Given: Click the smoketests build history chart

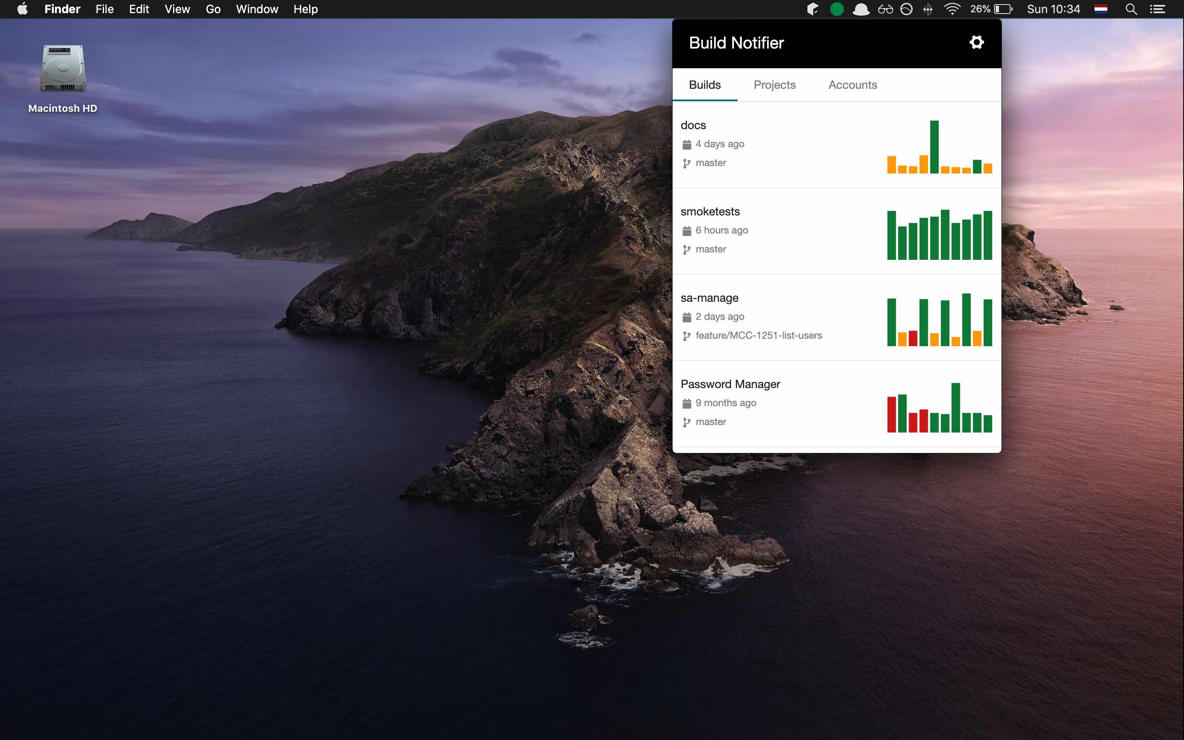Looking at the screenshot, I should coord(939,234).
